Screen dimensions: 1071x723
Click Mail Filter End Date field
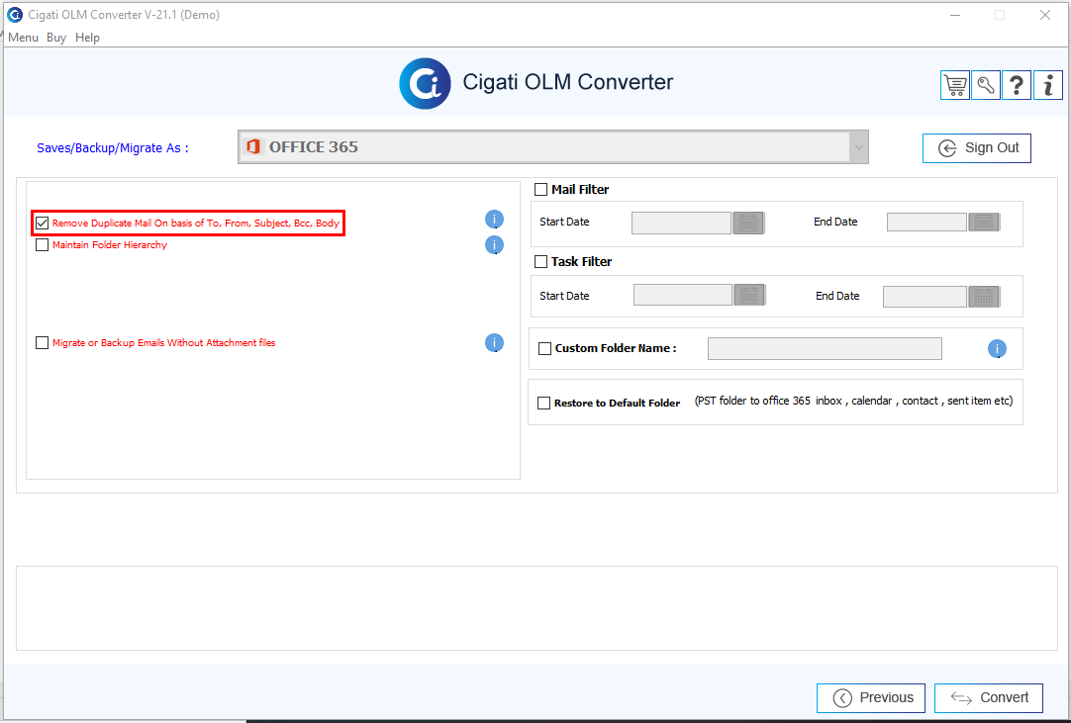coord(926,222)
